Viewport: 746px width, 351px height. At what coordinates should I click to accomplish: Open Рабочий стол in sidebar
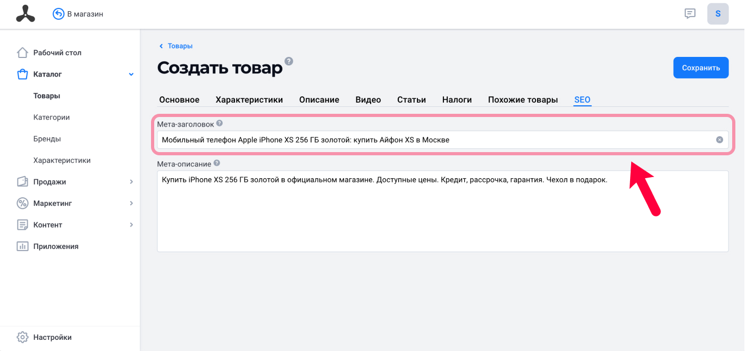[57, 53]
